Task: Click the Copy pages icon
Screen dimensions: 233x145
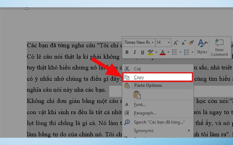Action: [x=127, y=77]
